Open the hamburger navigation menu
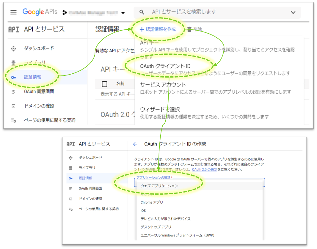Screen dimensions: 317x249 click(13, 12)
